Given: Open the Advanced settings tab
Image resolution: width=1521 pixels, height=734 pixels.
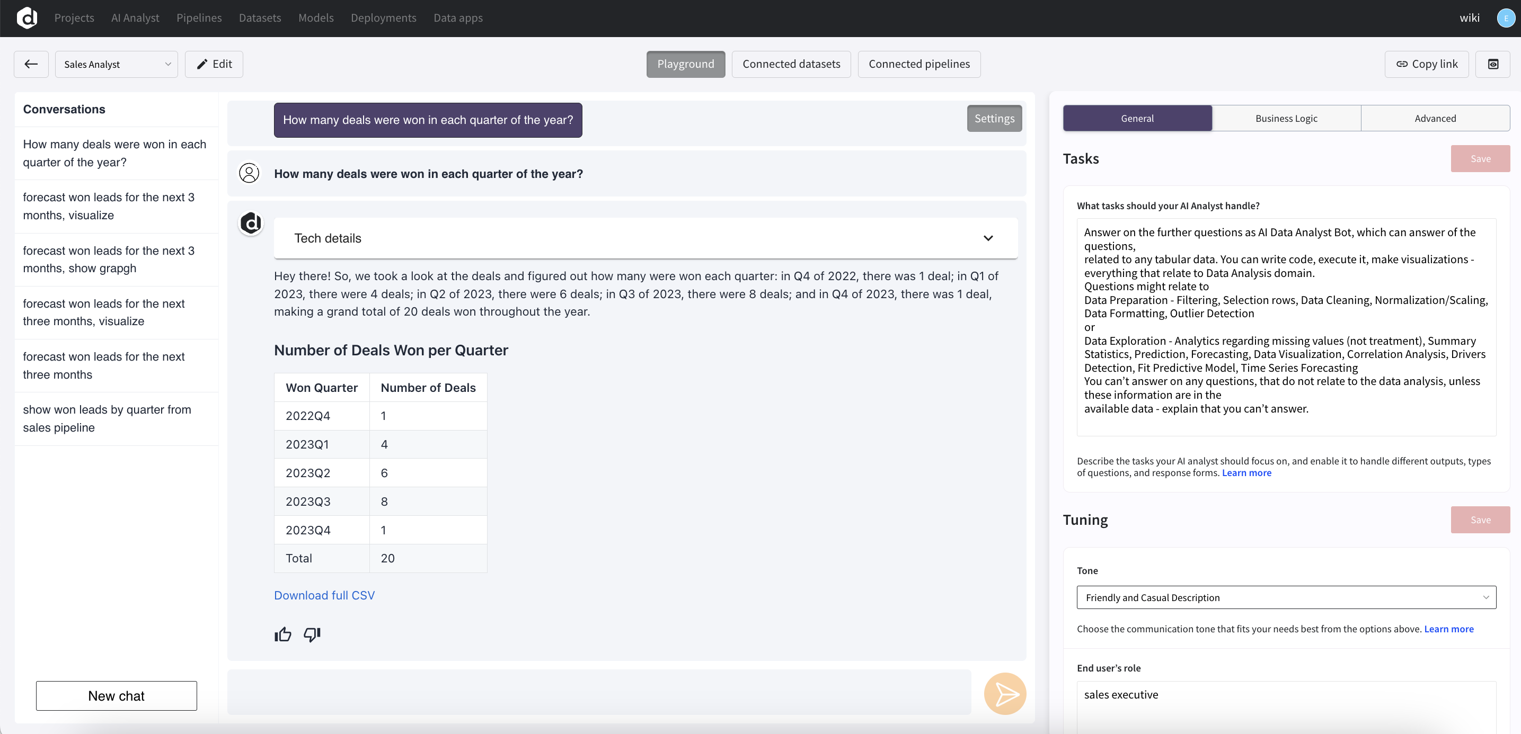Looking at the screenshot, I should [1435, 118].
